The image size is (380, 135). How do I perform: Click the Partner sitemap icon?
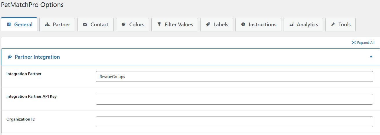pyautogui.click(x=47, y=25)
